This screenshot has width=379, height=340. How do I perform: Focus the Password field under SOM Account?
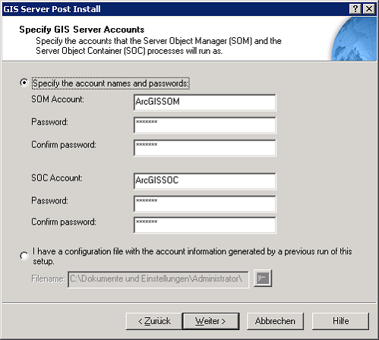[x=205, y=125]
